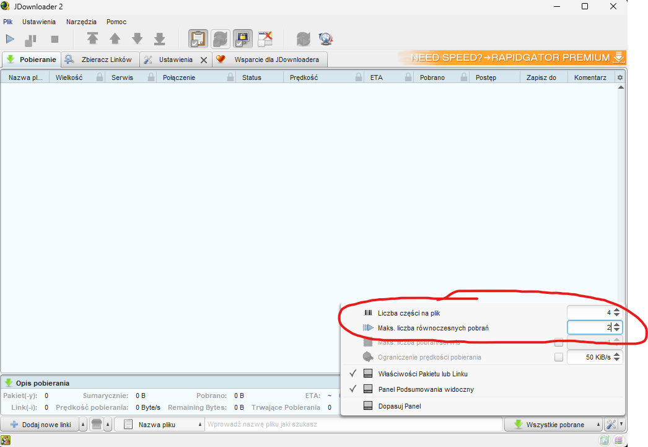The width and height of the screenshot is (648, 447).
Task: Focus the file name search field
Action: coord(354,424)
